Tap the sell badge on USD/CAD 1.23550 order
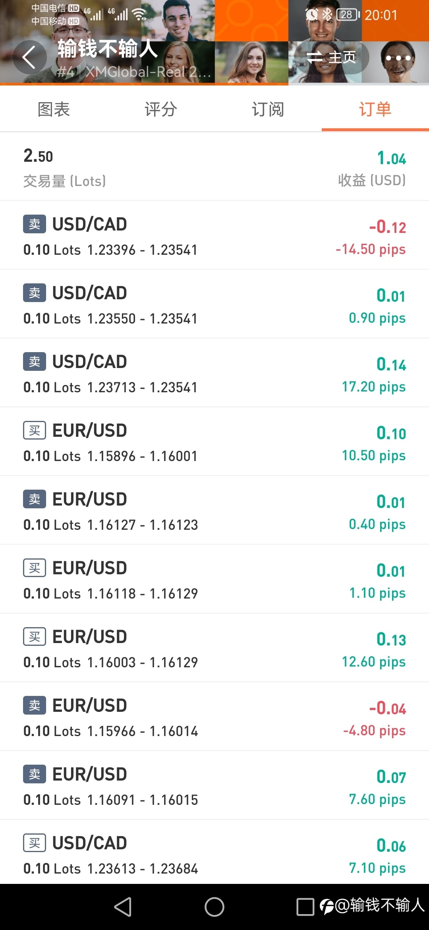 [35, 293]
